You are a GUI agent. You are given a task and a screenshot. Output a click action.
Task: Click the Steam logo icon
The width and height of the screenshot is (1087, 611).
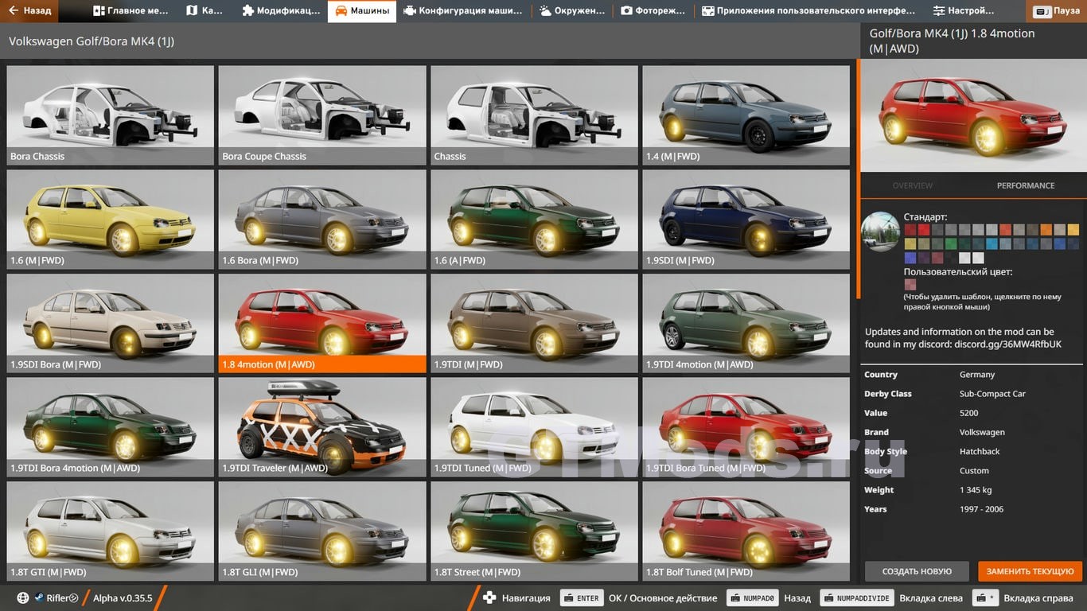[x=38, y=597]
